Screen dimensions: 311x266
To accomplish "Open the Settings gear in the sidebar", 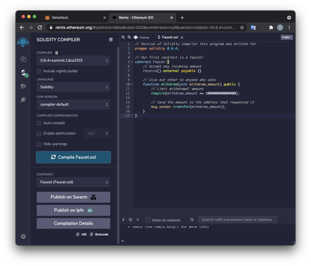I will (23, 237).
